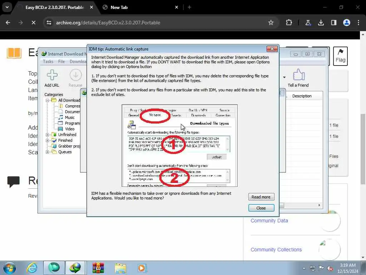
Task: Click site information icon in address bar
Action: [x=49, y=23]
